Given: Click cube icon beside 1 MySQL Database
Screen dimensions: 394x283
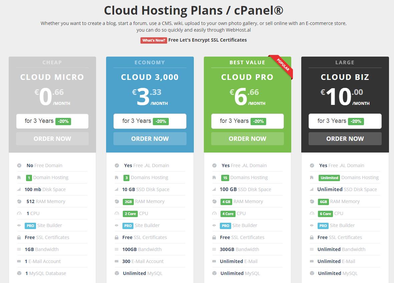Looking at the screenshot, I should pyautogui.click(x=19, y=273).
